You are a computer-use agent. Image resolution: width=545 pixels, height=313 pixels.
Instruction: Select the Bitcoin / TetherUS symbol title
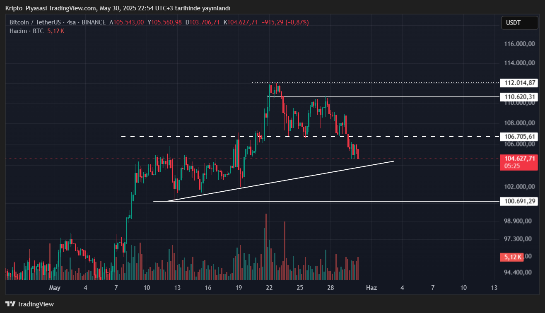click(35, 22)
